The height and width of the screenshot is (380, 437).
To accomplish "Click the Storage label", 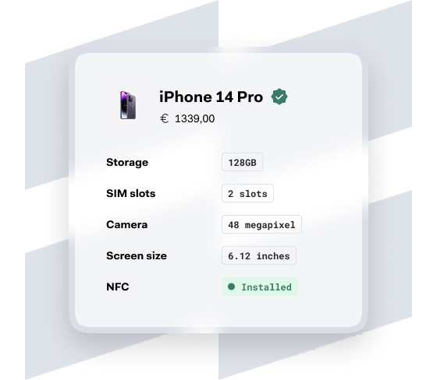I will (127, 163).
